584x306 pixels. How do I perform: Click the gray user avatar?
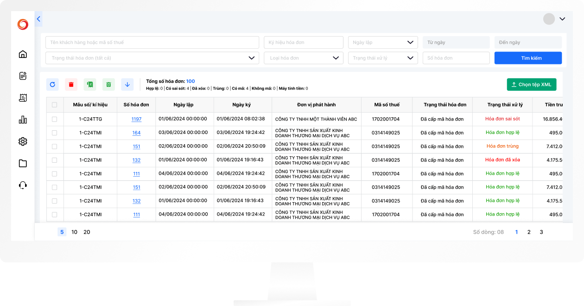(549, 19)
